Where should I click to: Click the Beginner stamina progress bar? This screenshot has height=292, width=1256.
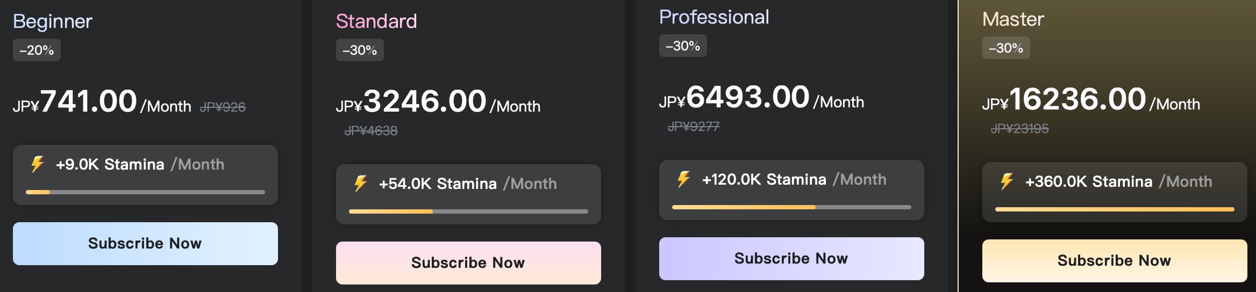pos(145,192)
